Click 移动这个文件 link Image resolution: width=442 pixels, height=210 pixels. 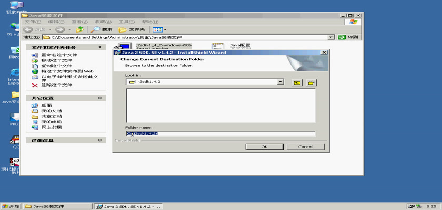tap(57, 60)
